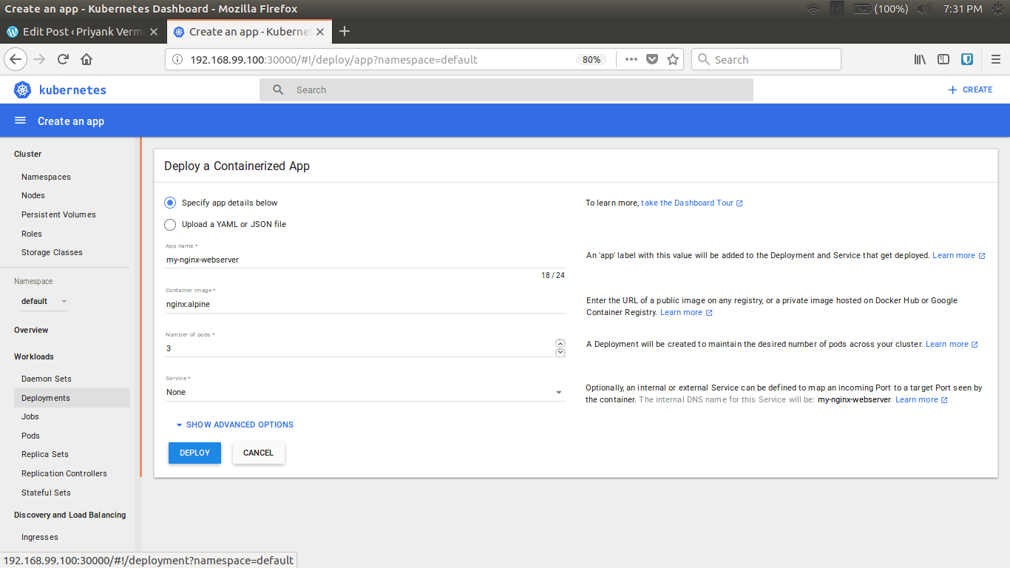
Task: Bookmark this page with star icon
Action: click(x=673, y=59)
